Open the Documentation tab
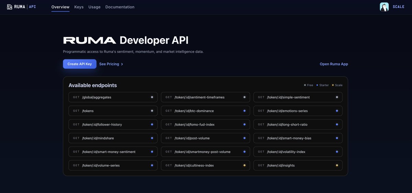 (x=120, y=7)
